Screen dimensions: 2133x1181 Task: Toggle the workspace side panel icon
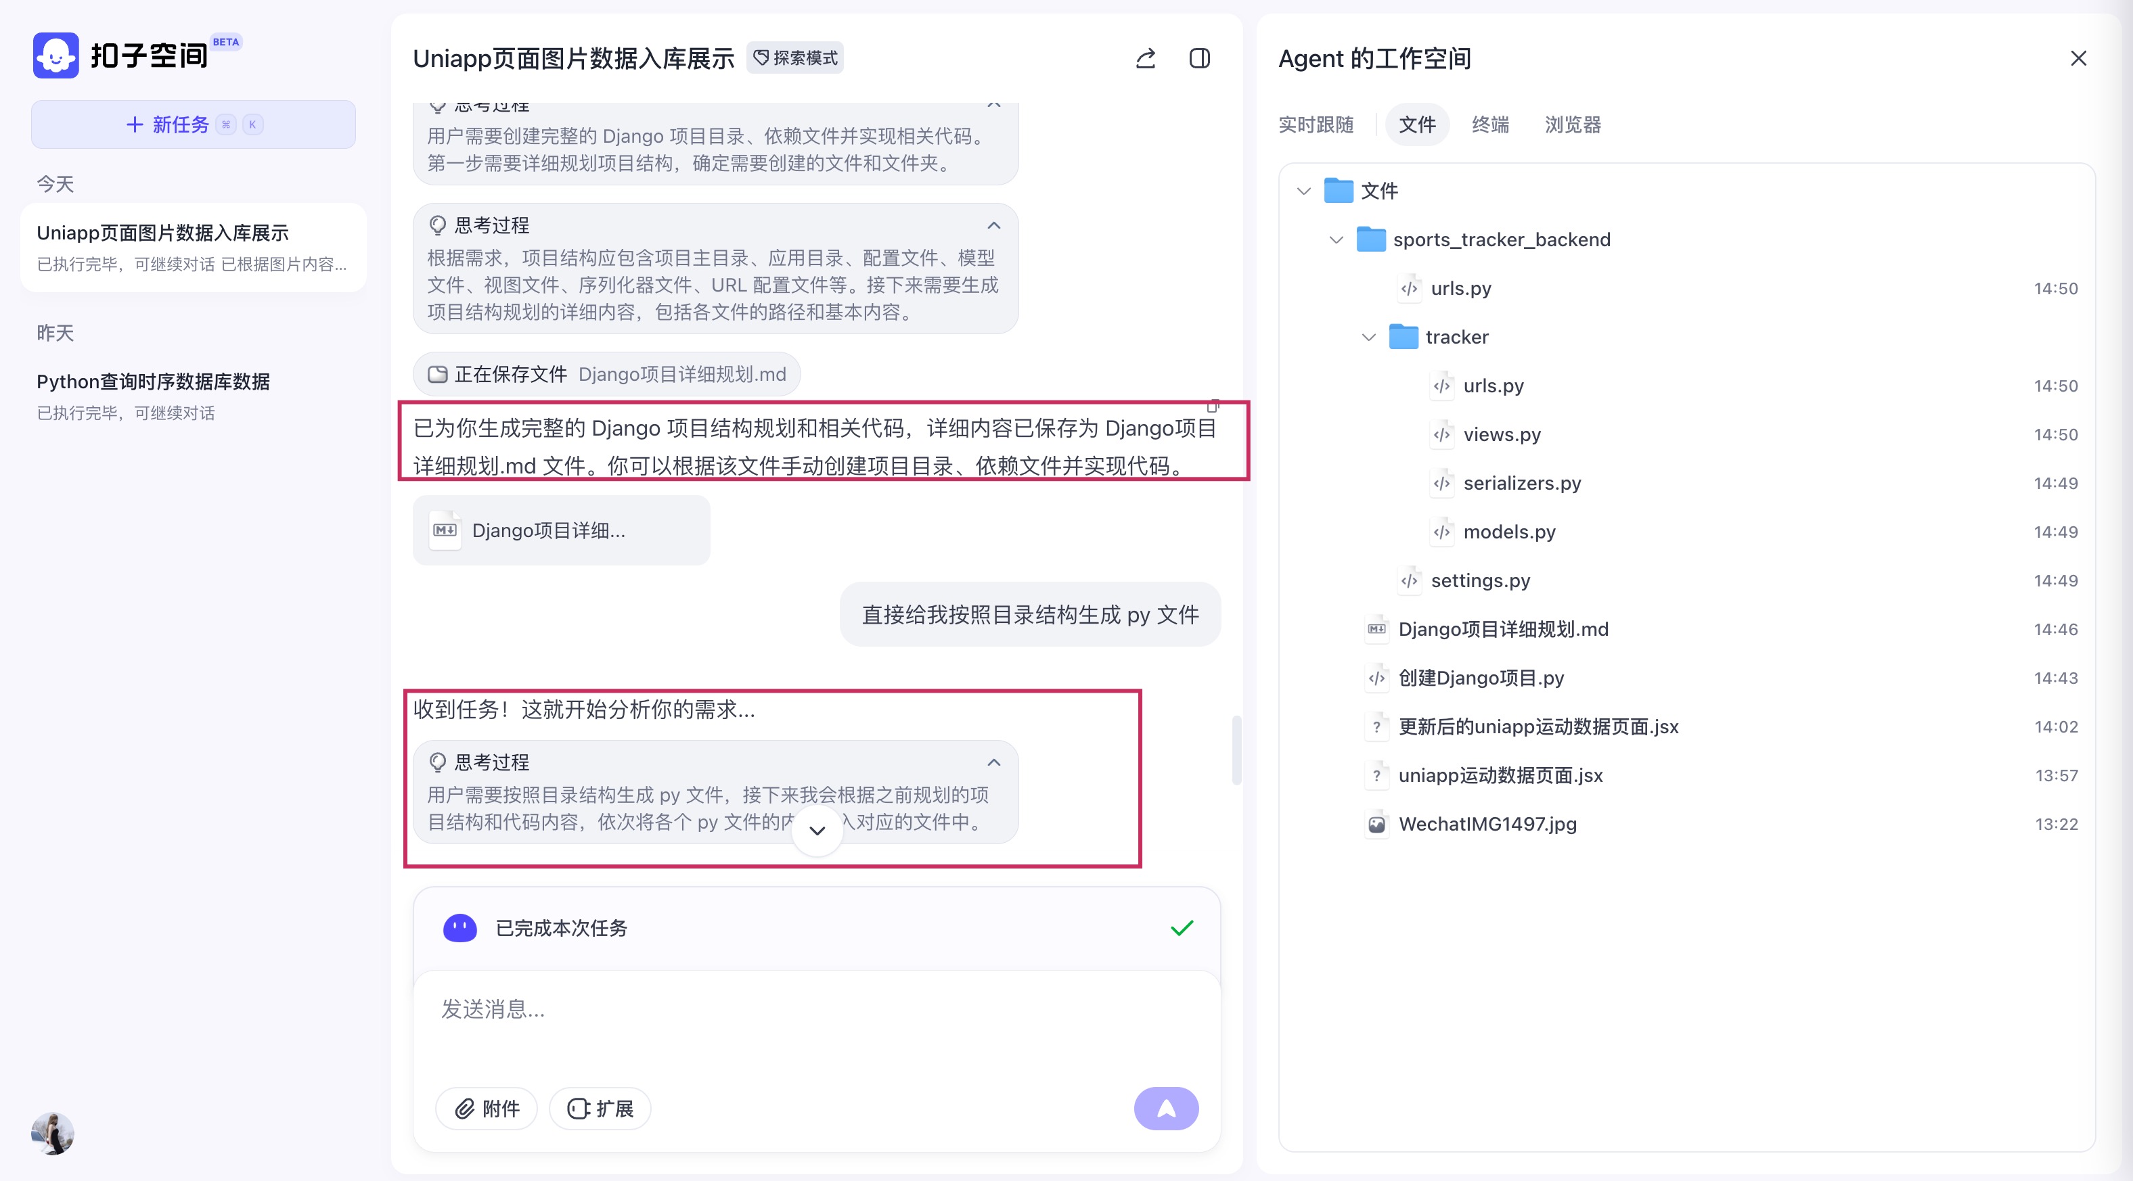[1199, 59]
